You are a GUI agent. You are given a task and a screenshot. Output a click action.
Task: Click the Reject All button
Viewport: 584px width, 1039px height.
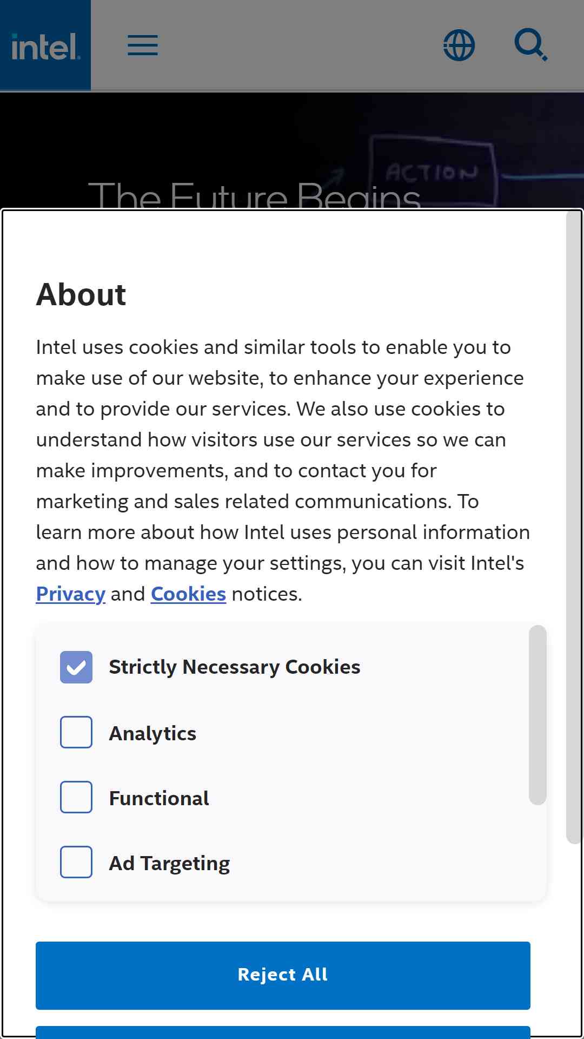(x=283, y=975)
